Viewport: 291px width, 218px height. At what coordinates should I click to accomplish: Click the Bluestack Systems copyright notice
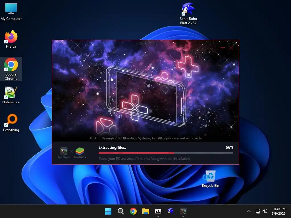145,138
